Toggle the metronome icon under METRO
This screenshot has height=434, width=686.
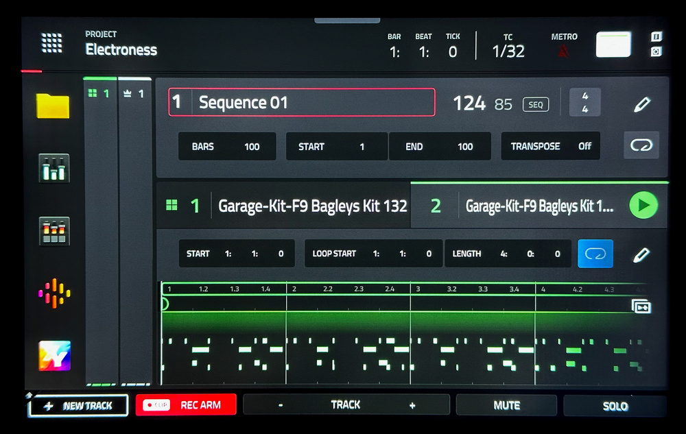[x=563, y=51]
